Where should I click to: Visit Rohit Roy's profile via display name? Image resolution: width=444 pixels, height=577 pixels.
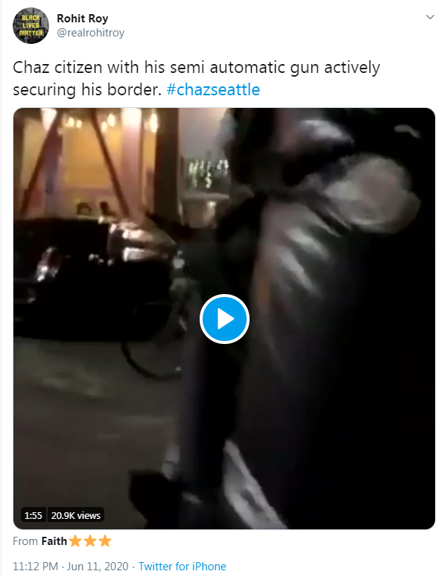(83, 18)
